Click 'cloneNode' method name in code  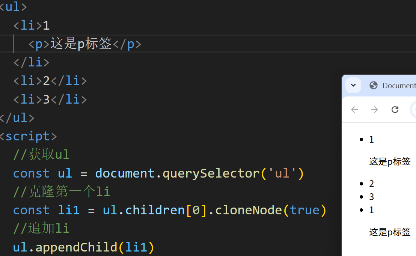pos(248,210)
